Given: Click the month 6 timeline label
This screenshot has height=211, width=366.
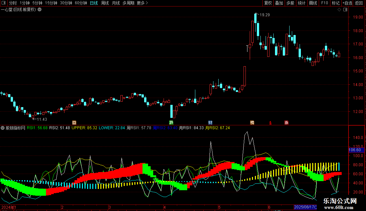Looking at the screenshot, I should point(269,207).
